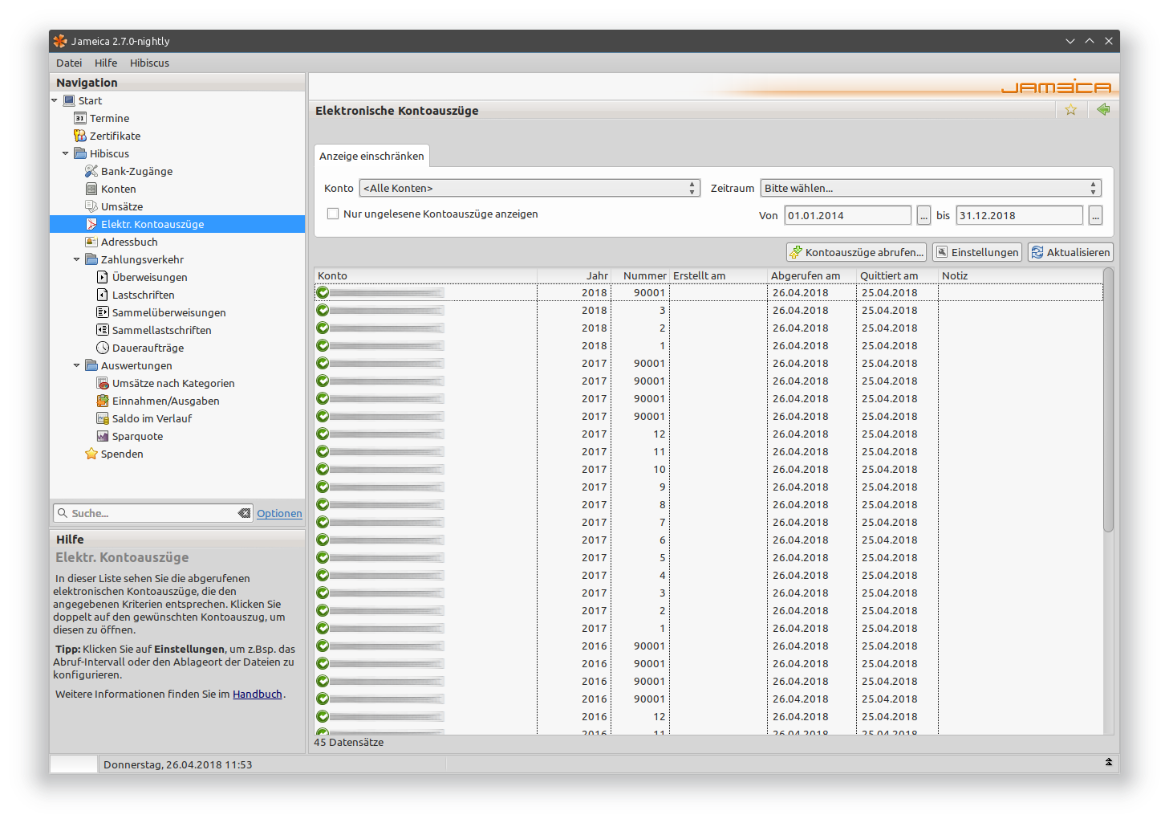Click the table vertical scrollbar thumb

(x=1108, y=400)
